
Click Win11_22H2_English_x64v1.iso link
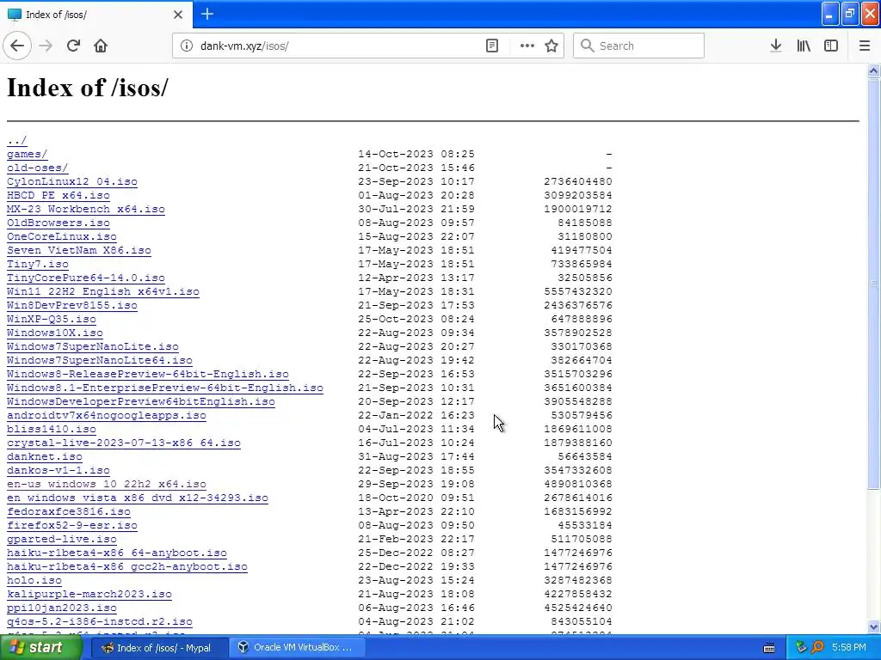[x=103, y=291]
